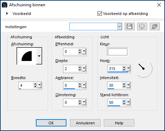Decrease the Diepte value with down arrow
Screen dimensions: 165x131
tap(80, 70)
